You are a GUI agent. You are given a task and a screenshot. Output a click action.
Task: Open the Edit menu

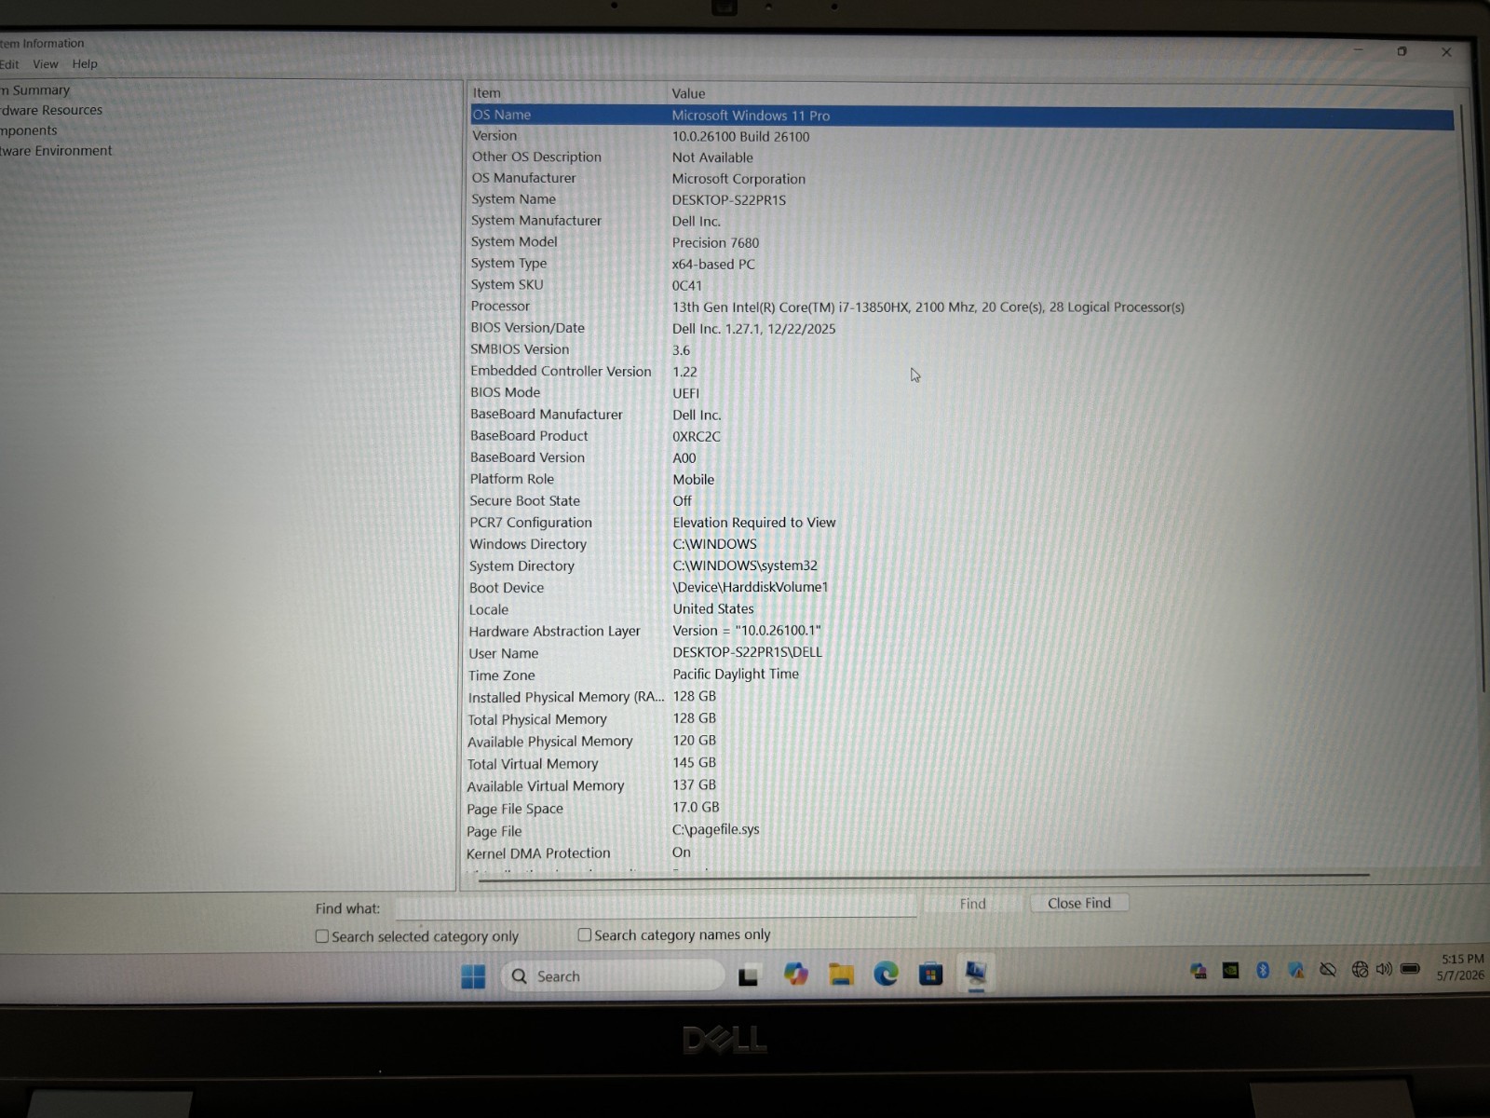point(9,64)
